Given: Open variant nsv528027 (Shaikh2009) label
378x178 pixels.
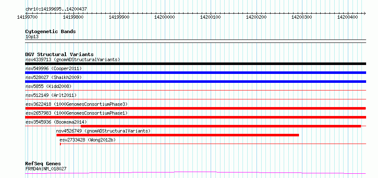Looking at the screenshot, I should point(54,77).
